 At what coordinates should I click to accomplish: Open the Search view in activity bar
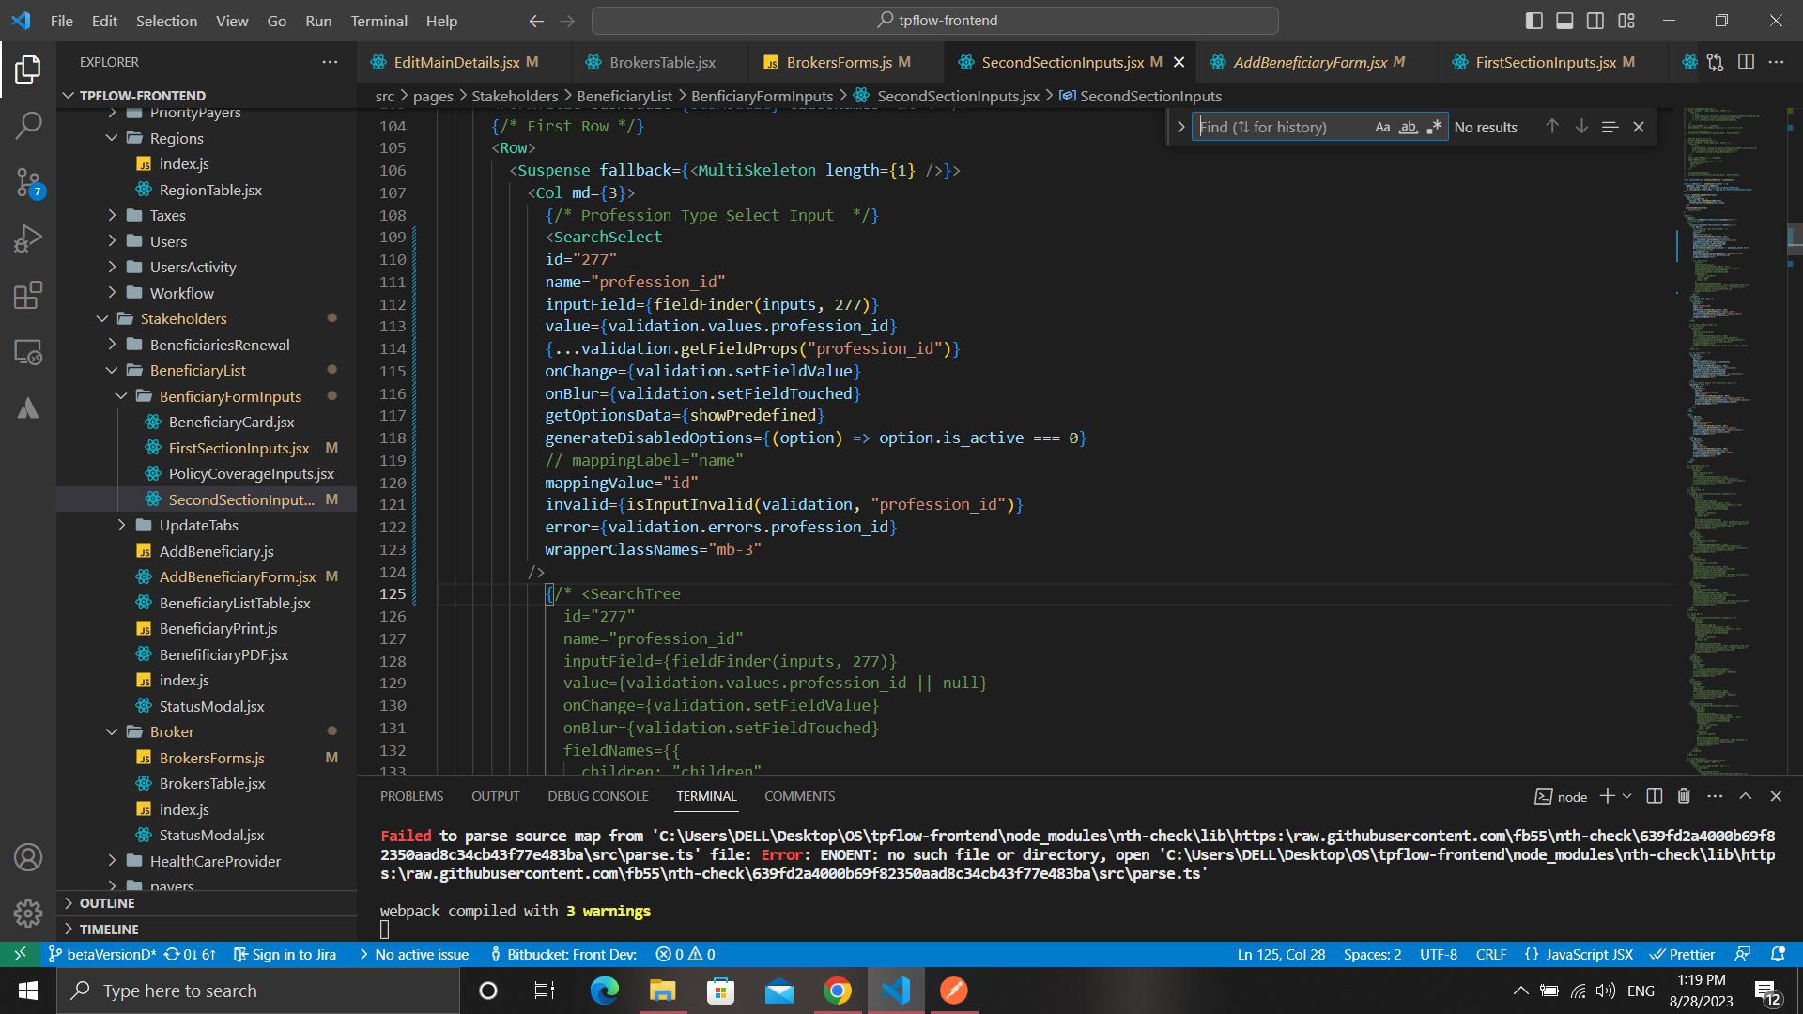pyautogui.click(x=28, y=125)
